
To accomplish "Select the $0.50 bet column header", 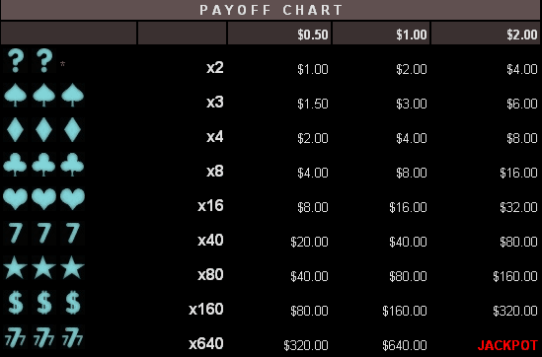I will pyautogui.click(x=279, y=34).
